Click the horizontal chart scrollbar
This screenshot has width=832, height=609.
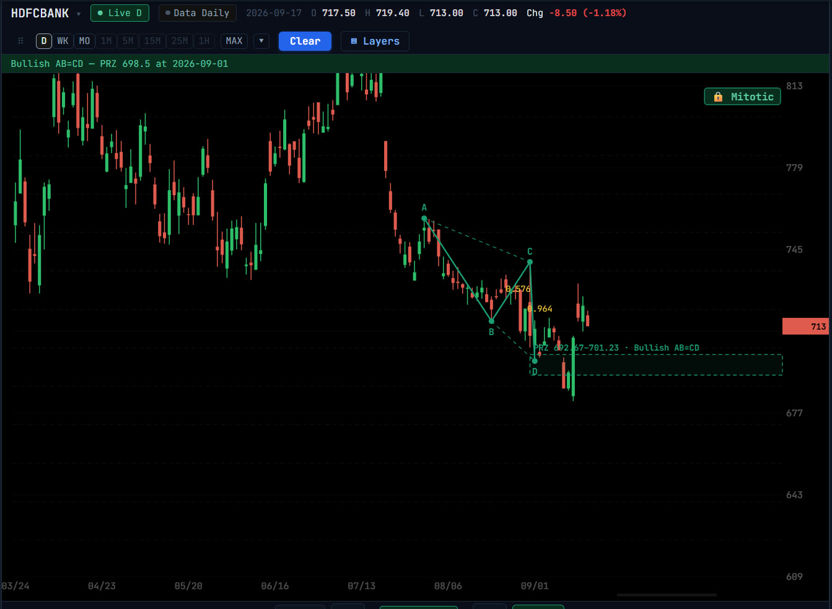[667, 595]
